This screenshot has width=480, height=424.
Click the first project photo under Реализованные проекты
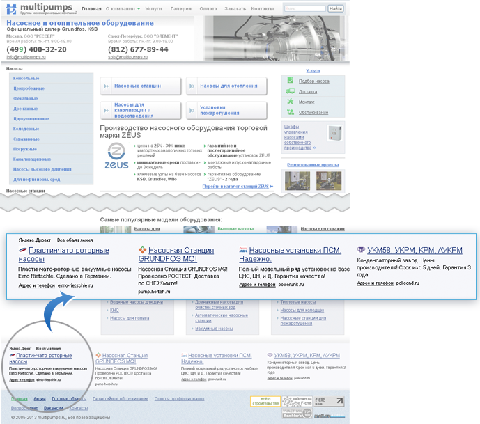pyautogui.click(x=297, y=180)
